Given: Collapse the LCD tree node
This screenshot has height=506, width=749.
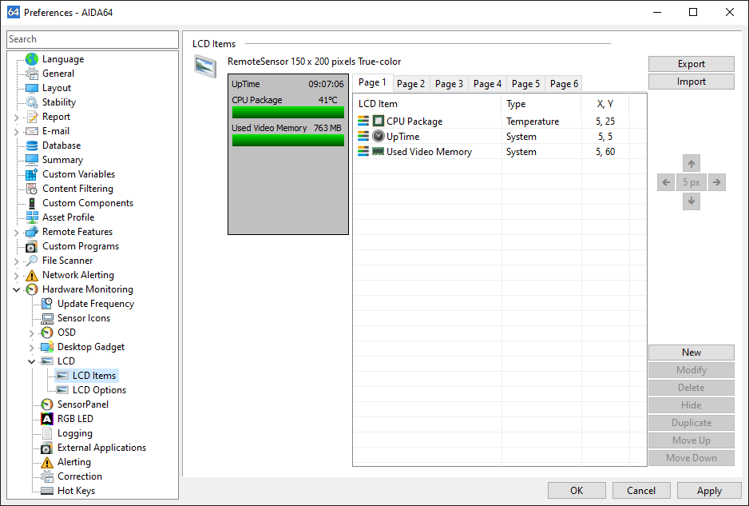Looking at the screenshot, I should (32, 361).
